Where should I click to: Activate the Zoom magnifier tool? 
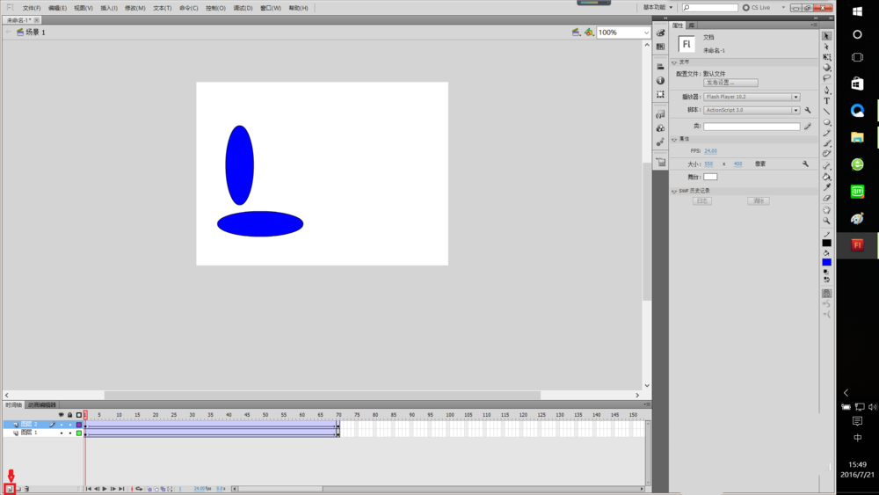[x=826, y=221]
